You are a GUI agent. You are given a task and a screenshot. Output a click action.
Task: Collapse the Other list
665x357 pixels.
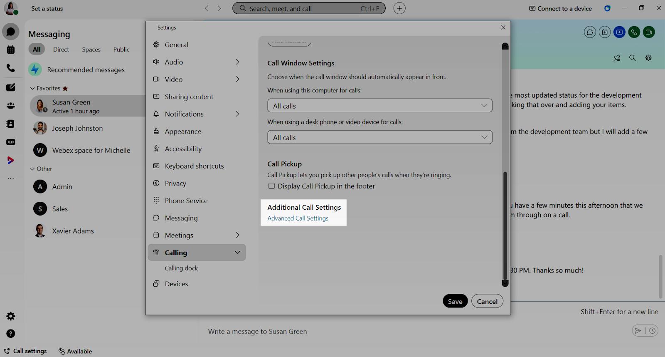click(32, 169)
